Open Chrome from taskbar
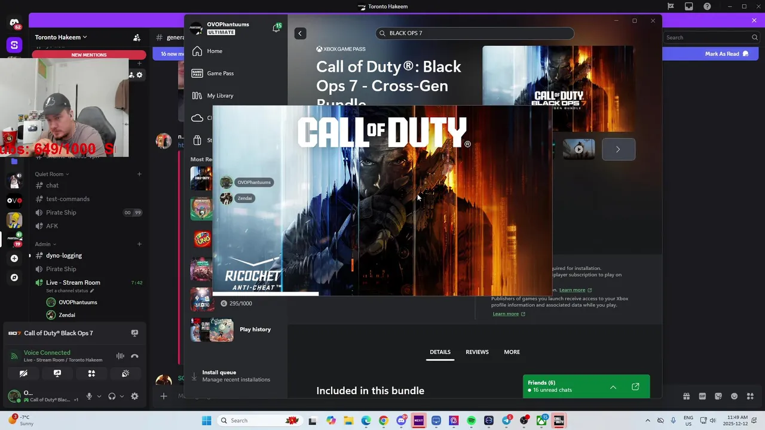Screen dimensions: 765x430 383,420
